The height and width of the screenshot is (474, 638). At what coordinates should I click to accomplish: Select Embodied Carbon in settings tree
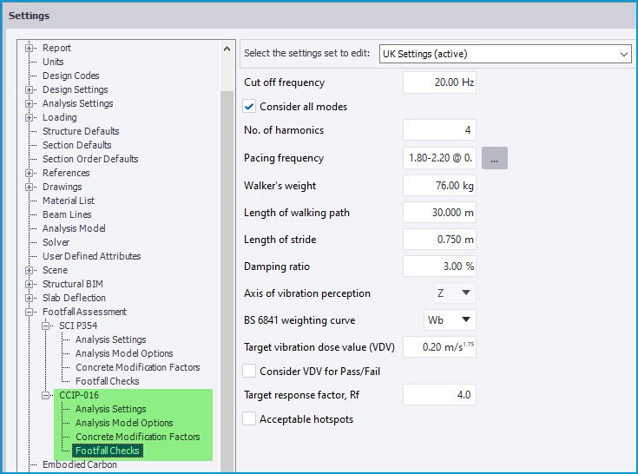[79, 464]
